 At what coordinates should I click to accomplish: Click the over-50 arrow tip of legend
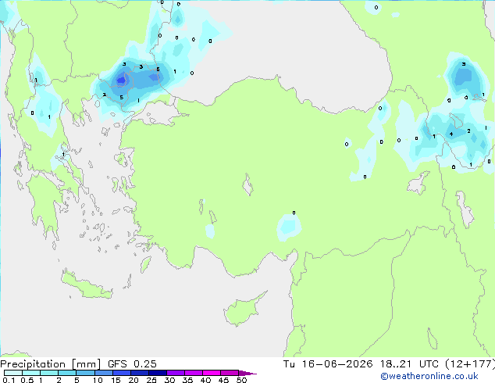(247, 373)
